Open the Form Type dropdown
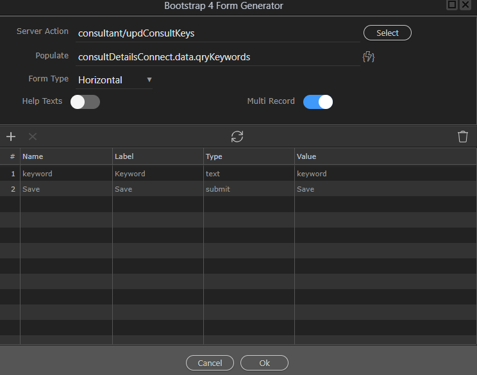The width and height of the screenshot is (477, 375). click(114, 80)
